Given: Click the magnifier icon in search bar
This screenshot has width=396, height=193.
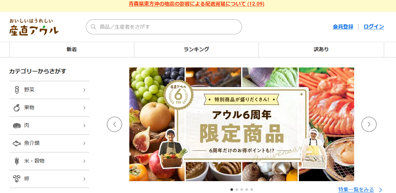Looking at the screenshot, I should click(93, 27).
